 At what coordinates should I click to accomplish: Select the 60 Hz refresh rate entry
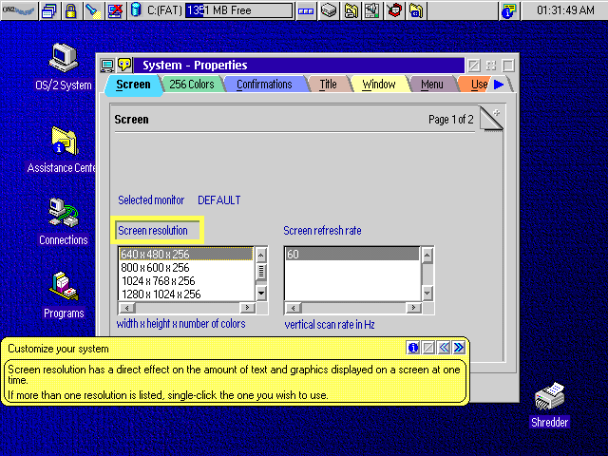[x=352, y=254]
